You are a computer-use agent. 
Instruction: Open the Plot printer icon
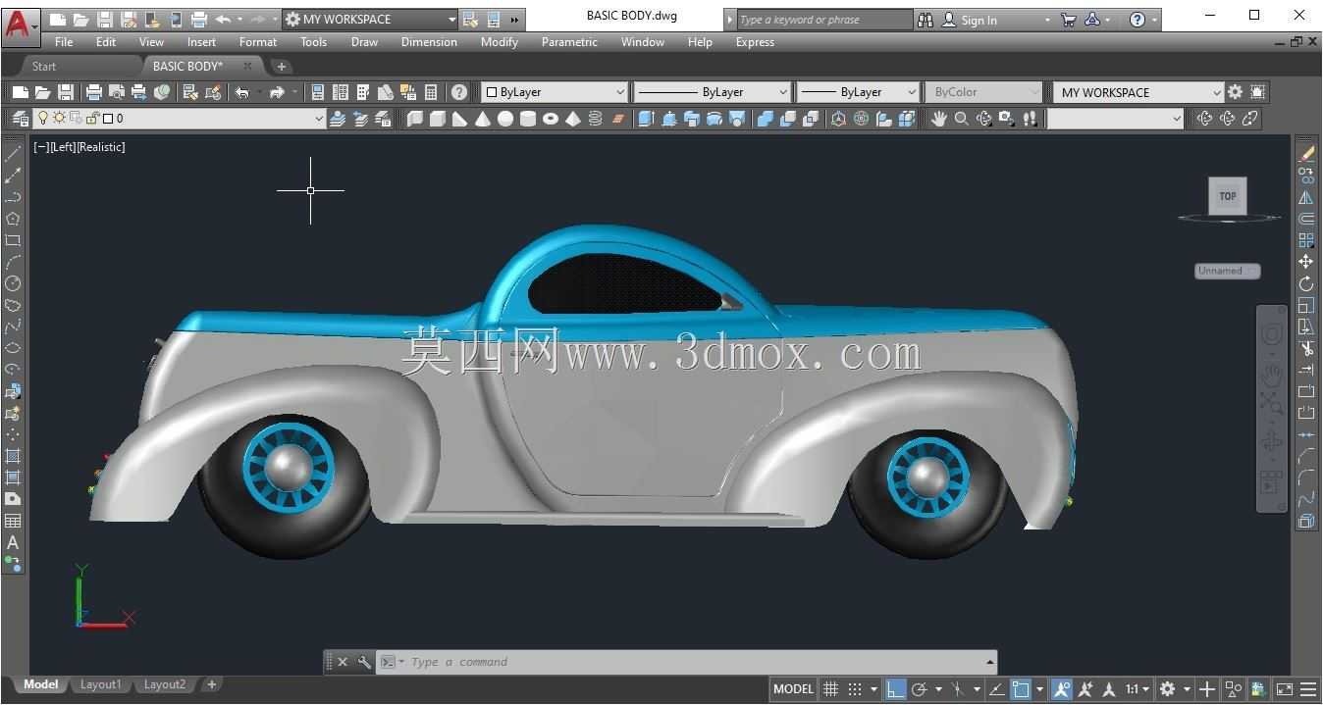(x=94, y=92)
